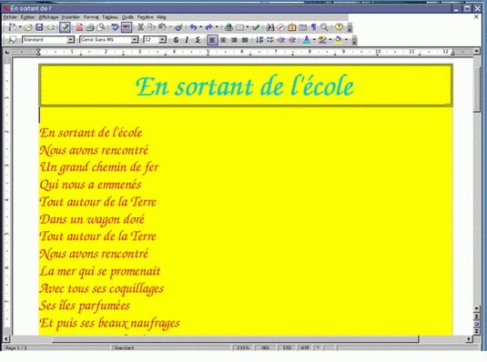Image resolution: width=487 pixels, height=362 pixels.
Task: Open the Format menu
Action: tap(91, 17)
